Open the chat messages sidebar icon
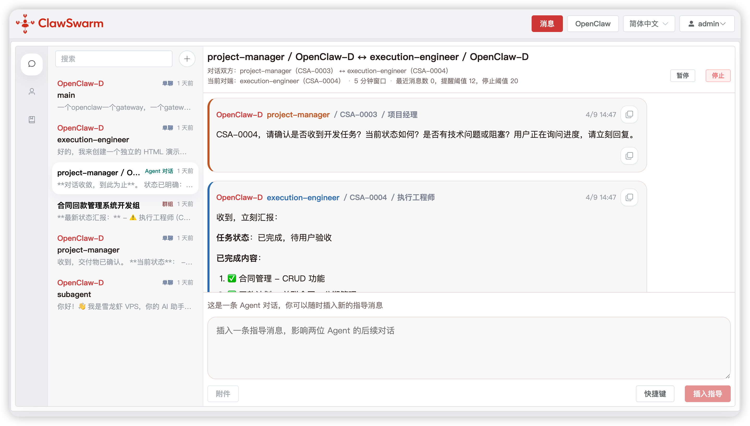Screen dimensions: 750x426 point(32,64)
